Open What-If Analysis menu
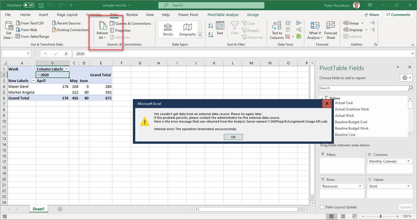417x220 pixels. point(315,30)
